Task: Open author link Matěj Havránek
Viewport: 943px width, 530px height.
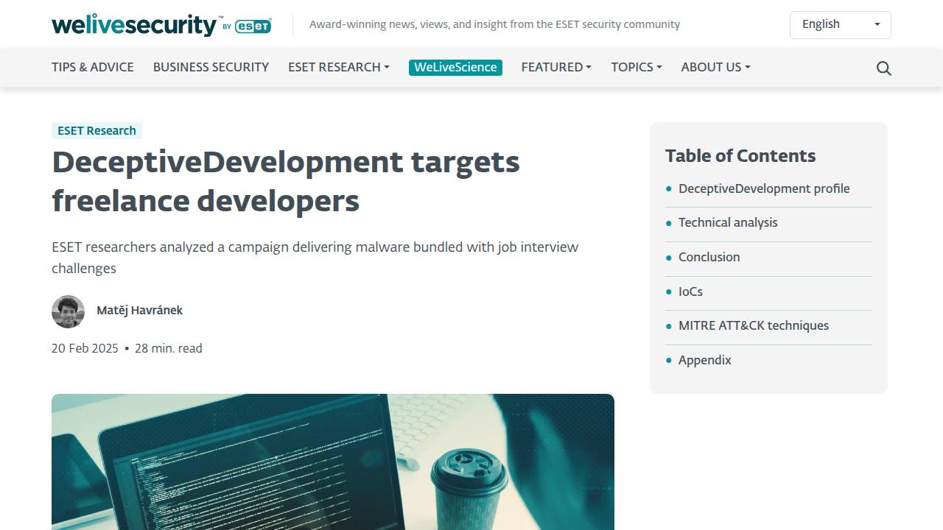Action: pos(139,311)
